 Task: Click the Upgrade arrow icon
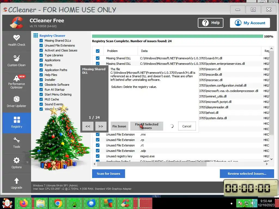click(17, 181)
